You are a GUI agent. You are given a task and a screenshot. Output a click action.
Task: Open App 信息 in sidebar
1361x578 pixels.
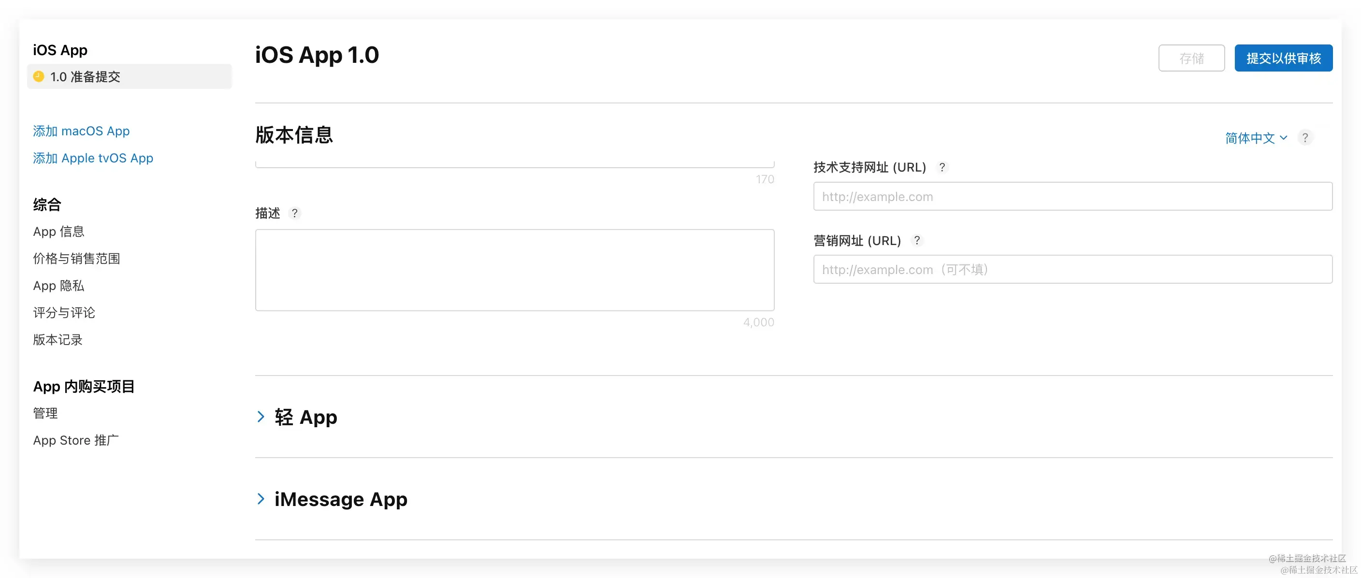[x=58, y=231]
